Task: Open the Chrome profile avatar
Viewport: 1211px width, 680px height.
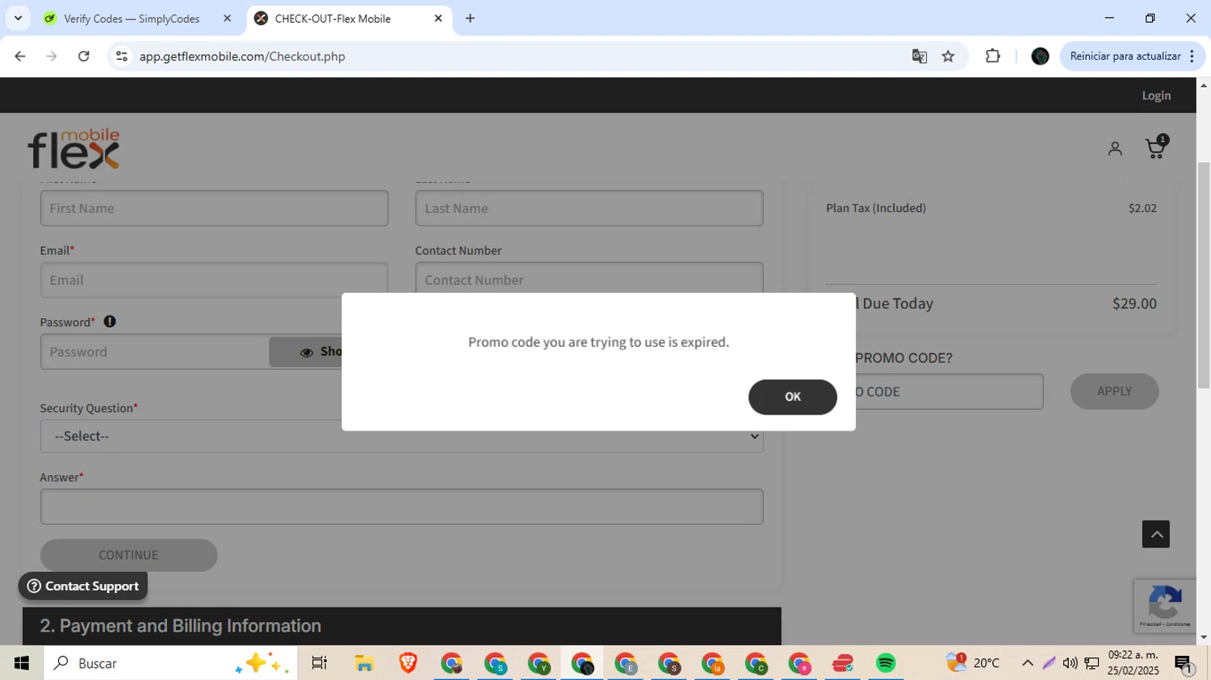Action: 1040,56
